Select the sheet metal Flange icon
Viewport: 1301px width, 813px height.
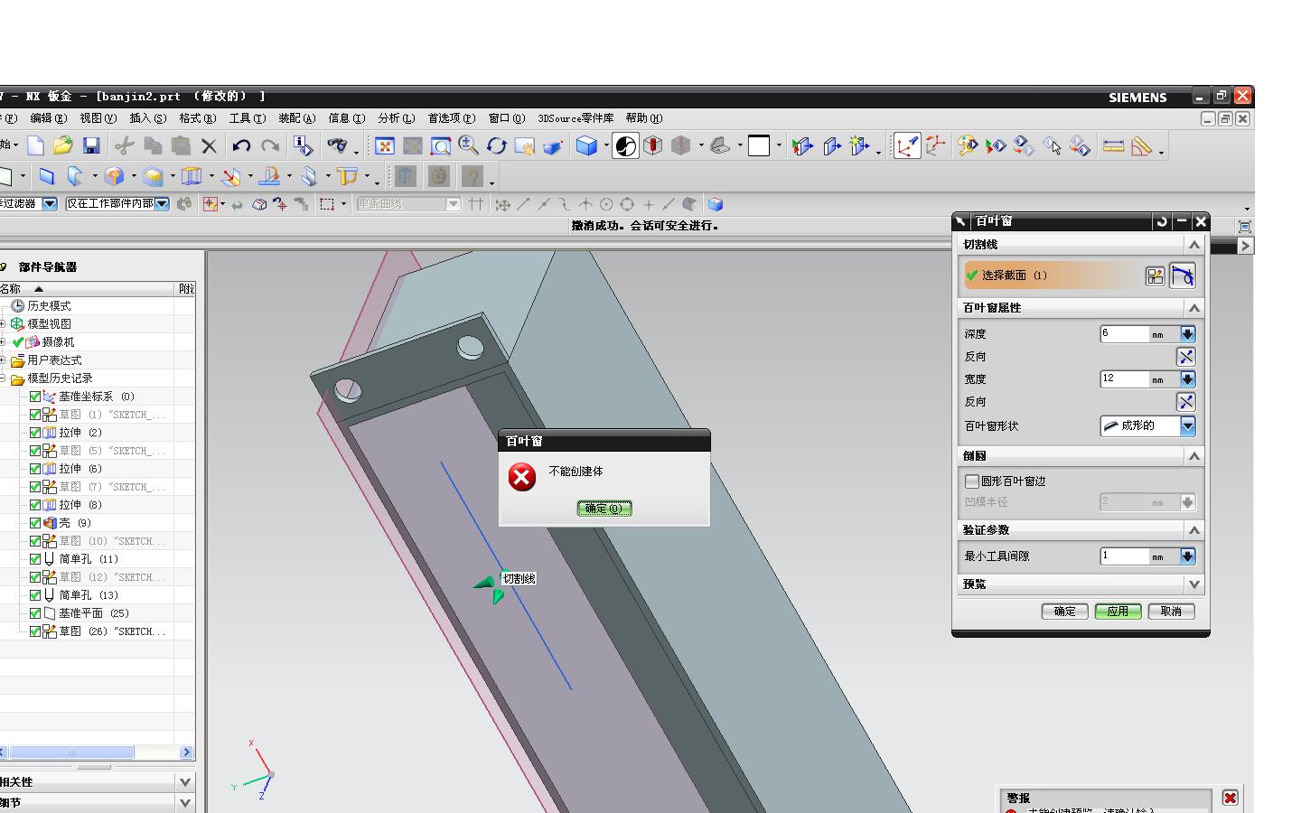point(75,176)
